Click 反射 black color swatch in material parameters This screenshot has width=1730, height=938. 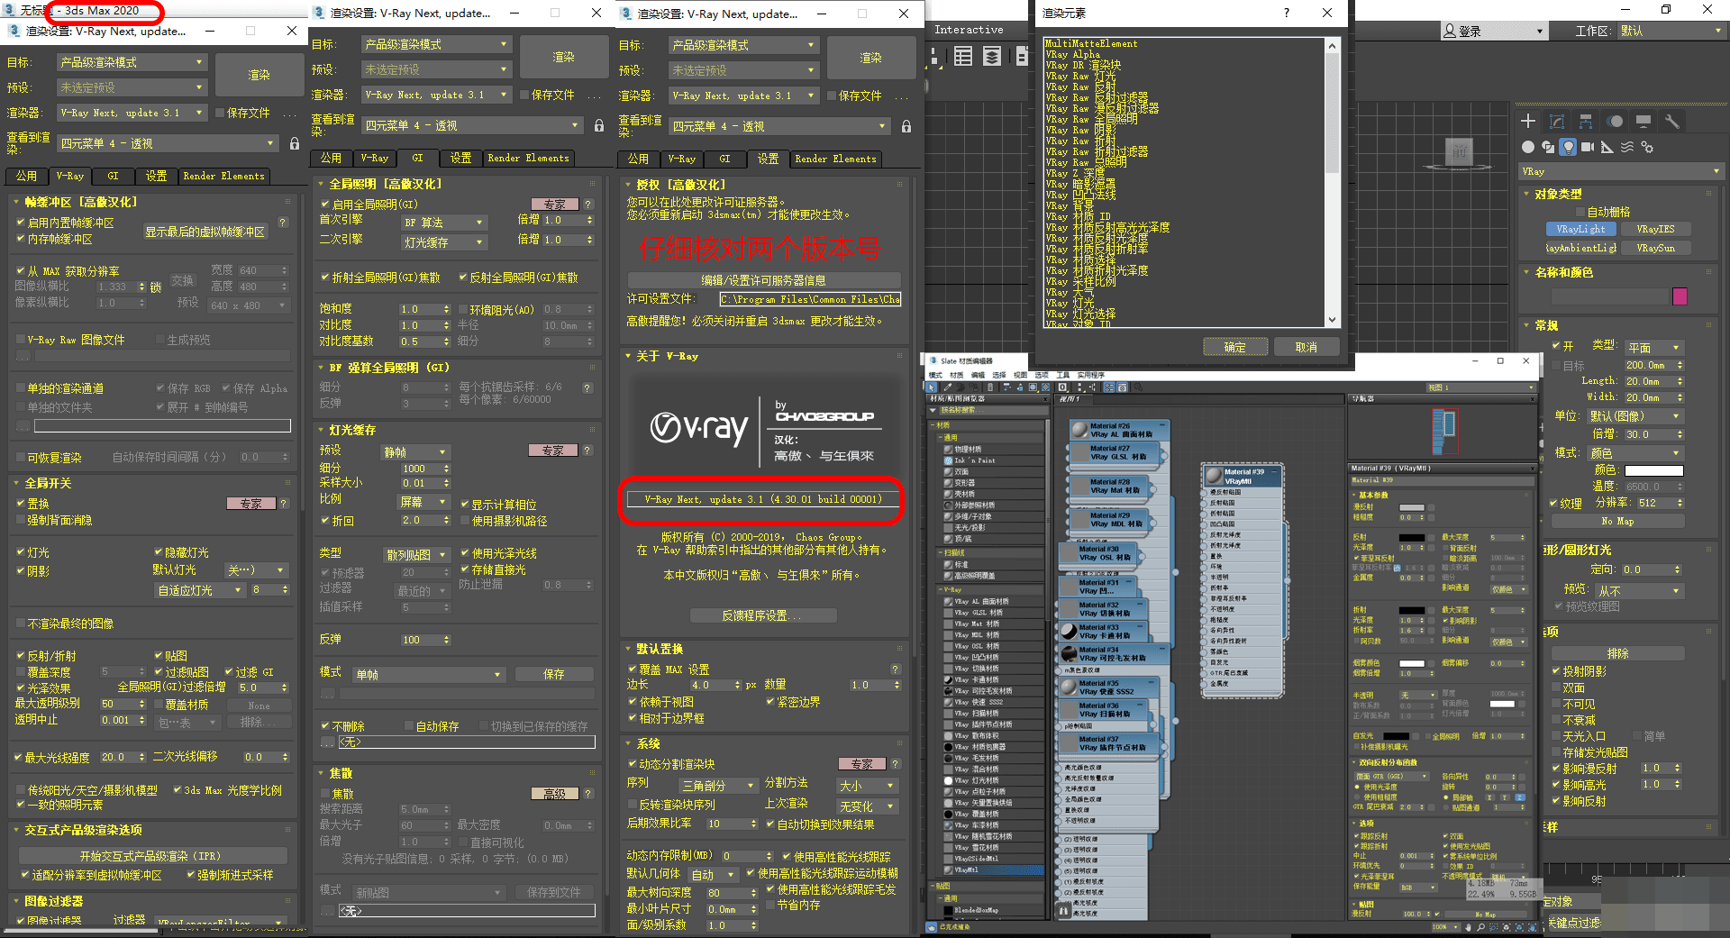[1411, 538]
